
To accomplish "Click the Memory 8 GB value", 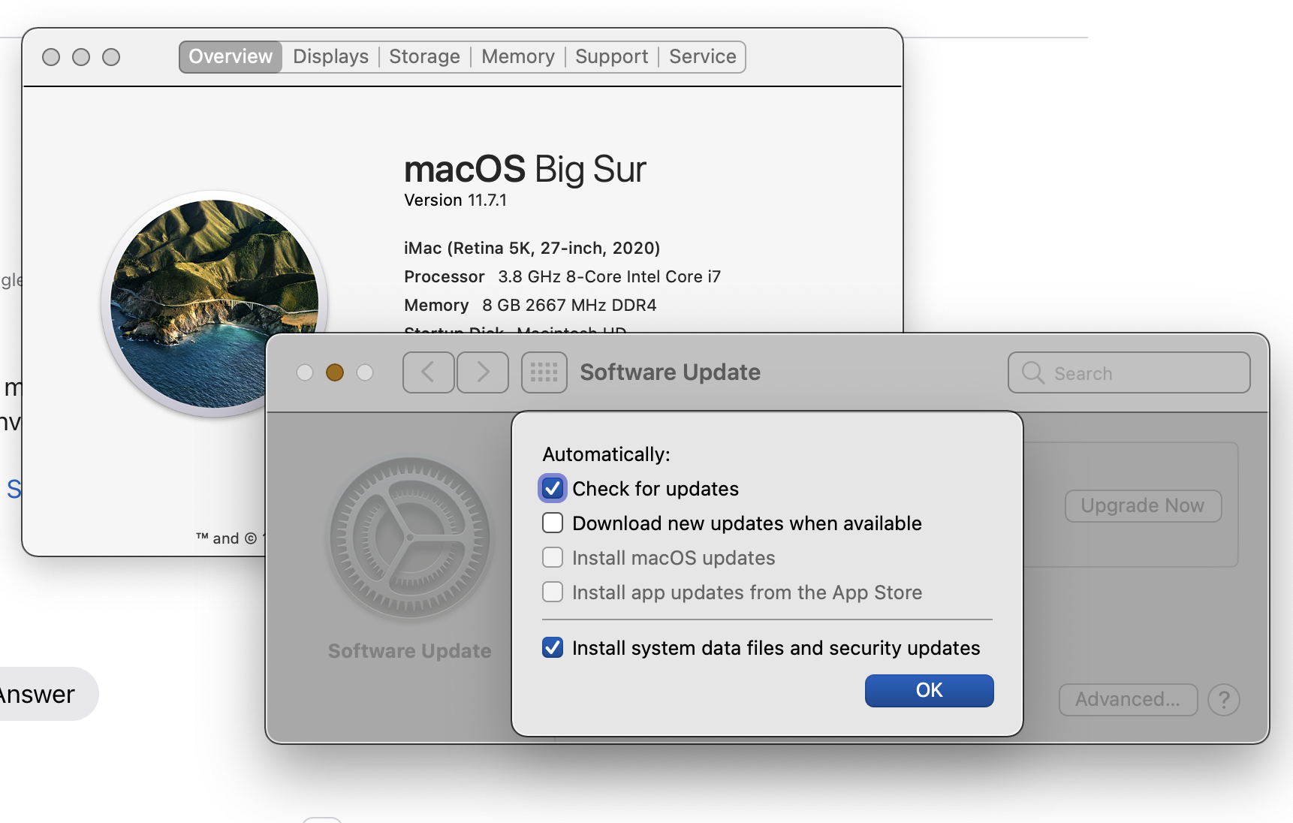I will click(569, 306).
